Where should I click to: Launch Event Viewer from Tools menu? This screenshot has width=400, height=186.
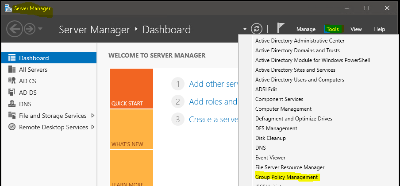click(270, 158)
